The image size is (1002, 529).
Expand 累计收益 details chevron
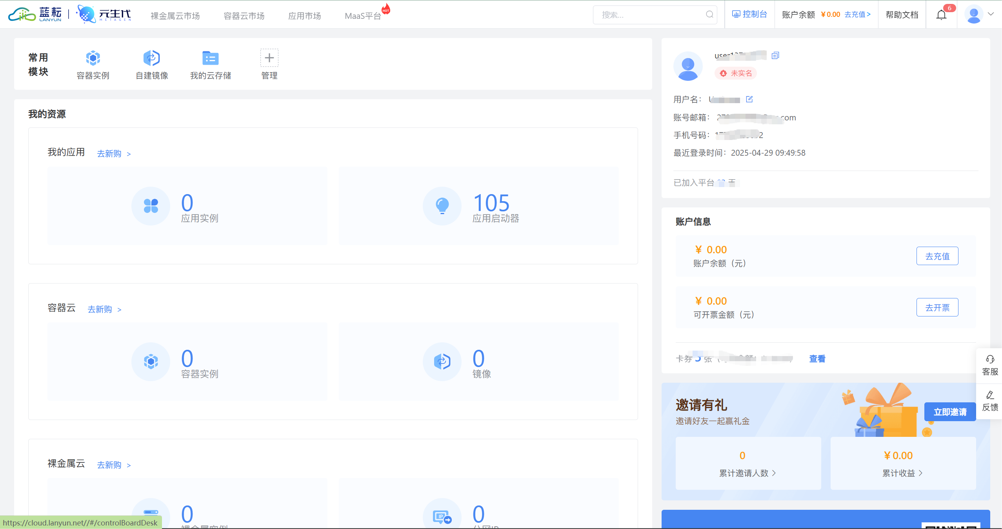pos(920,473)
